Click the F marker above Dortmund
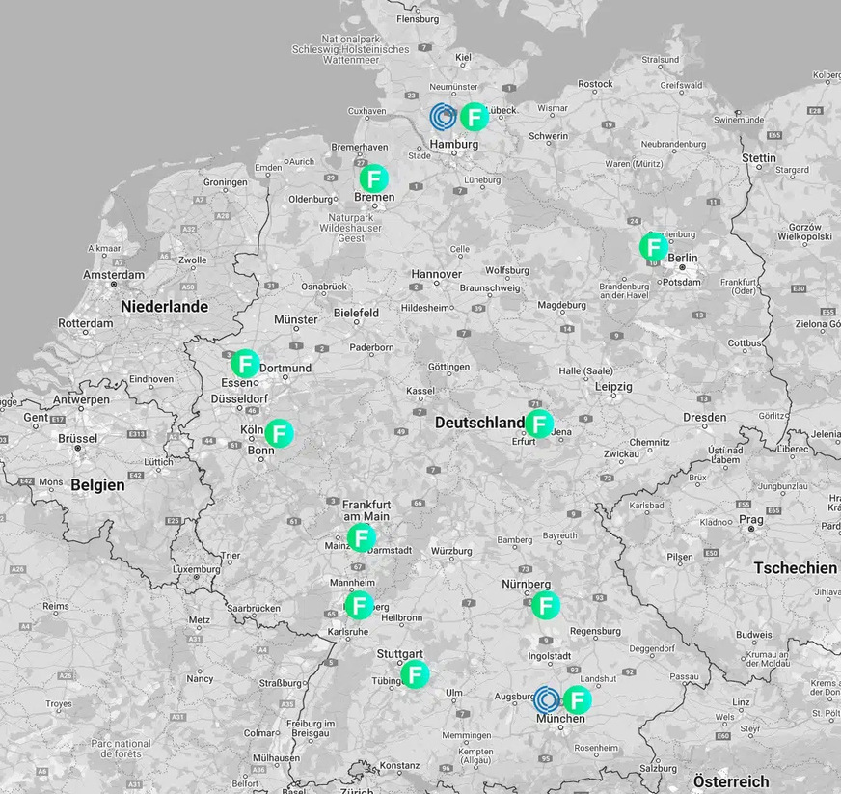Viewport: 841px width, 794px height. (x=244, y=364)
